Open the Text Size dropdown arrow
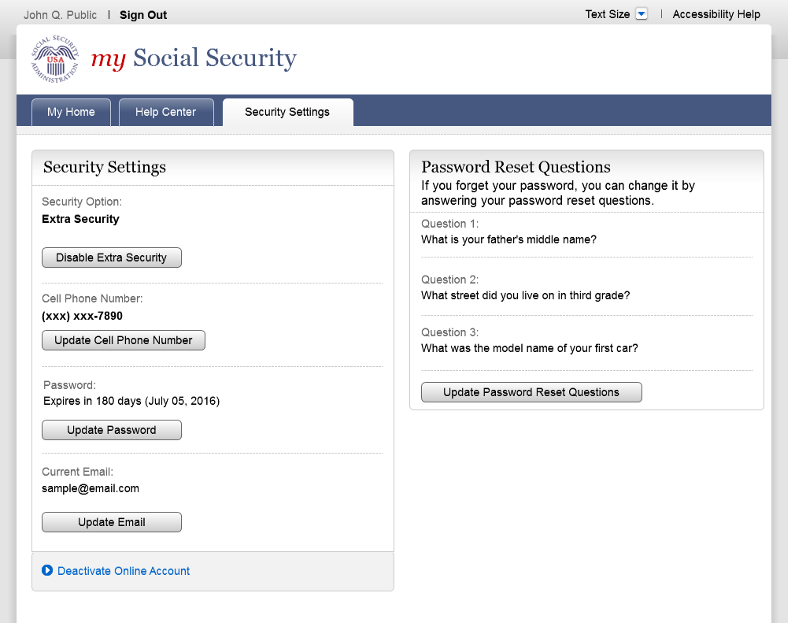Screen dimensions: 795x630 (x=641, y=14)
